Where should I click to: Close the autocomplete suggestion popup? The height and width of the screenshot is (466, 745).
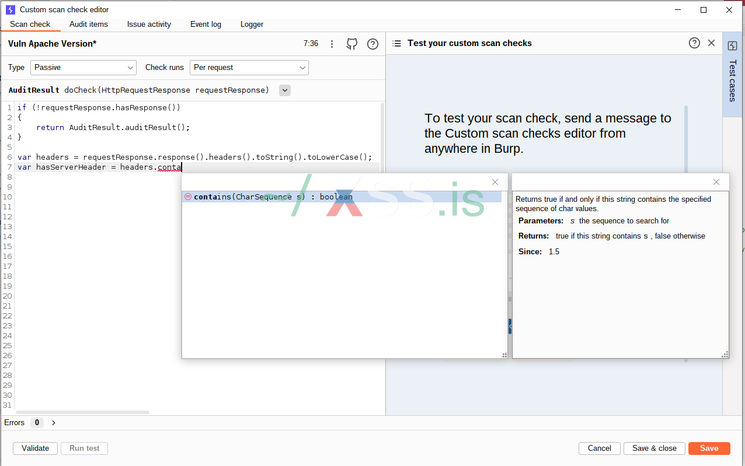(495, 182)
